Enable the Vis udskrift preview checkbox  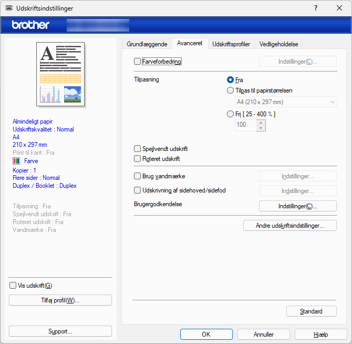[13, 286]
